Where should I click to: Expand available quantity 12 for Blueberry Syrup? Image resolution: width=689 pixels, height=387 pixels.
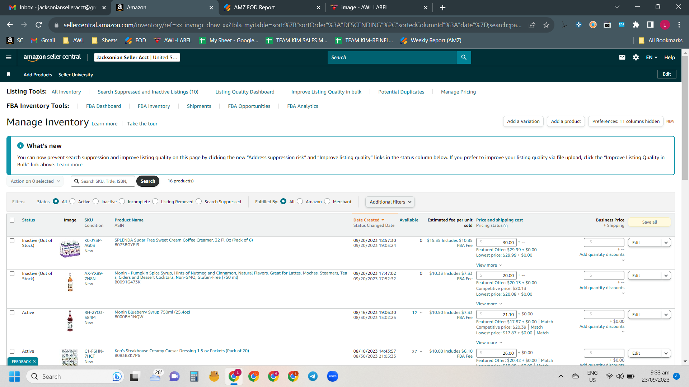pos(417,313)
